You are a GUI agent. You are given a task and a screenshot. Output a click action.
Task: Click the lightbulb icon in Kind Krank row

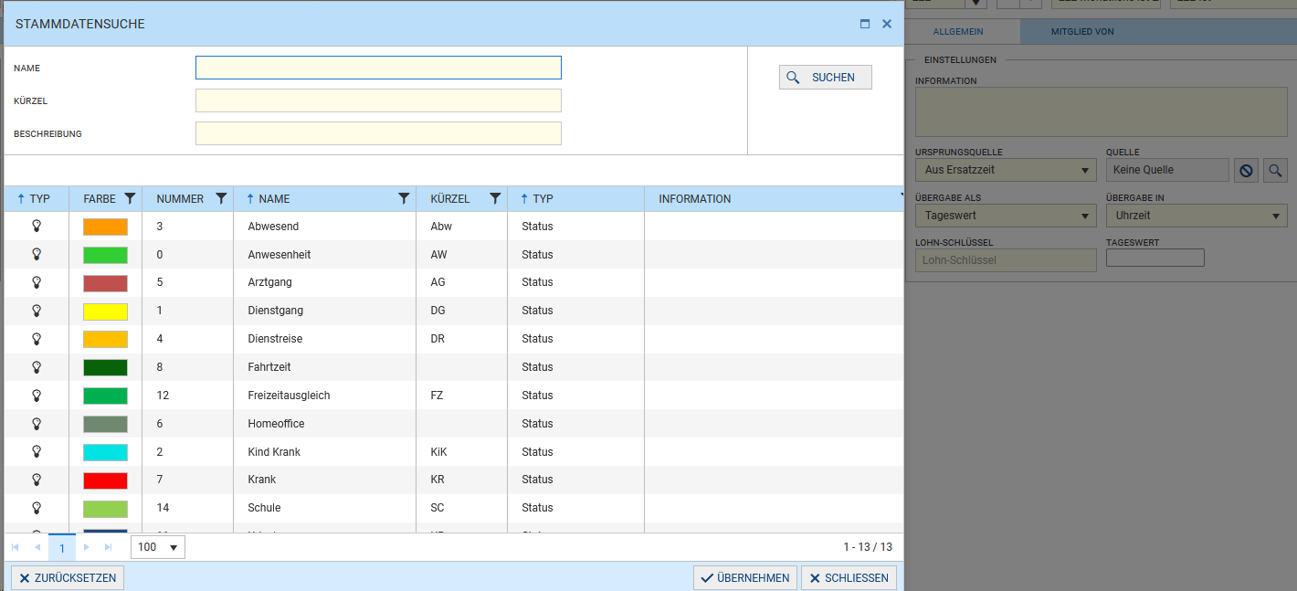tap(37, 451)
